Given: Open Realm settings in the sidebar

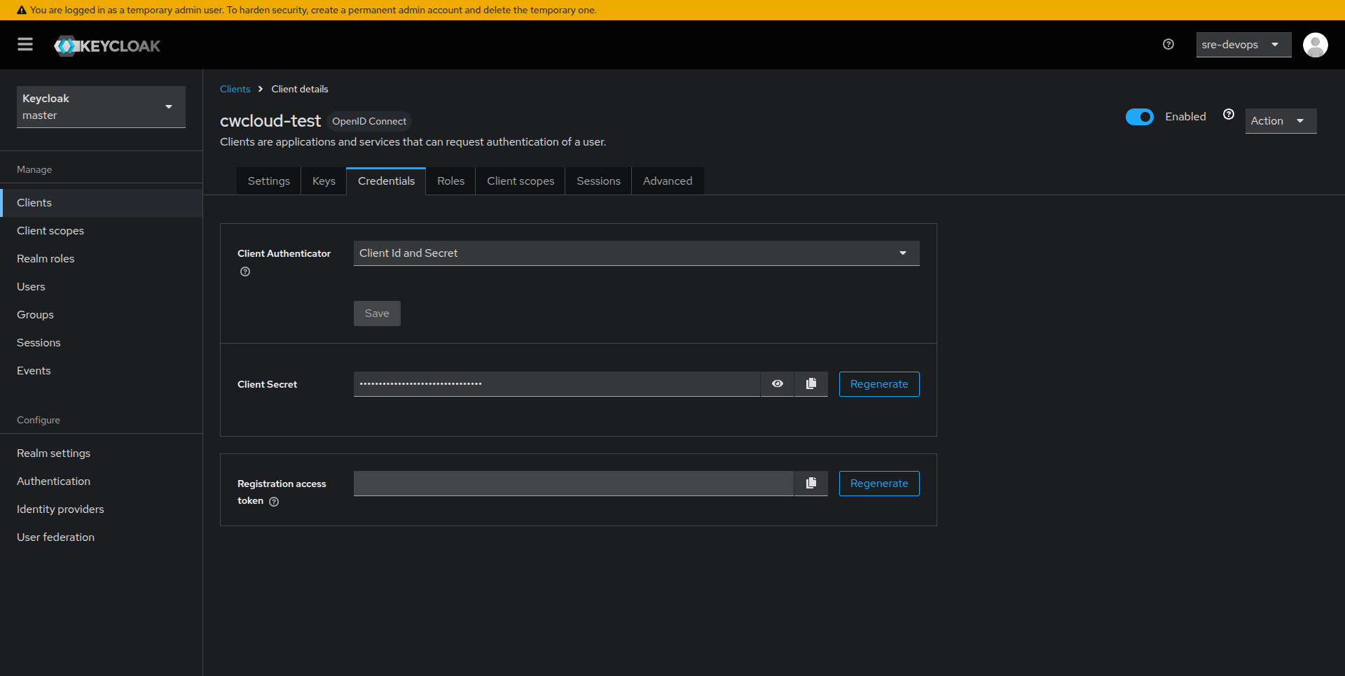Looking at the screenshot, I should point(102,453).
